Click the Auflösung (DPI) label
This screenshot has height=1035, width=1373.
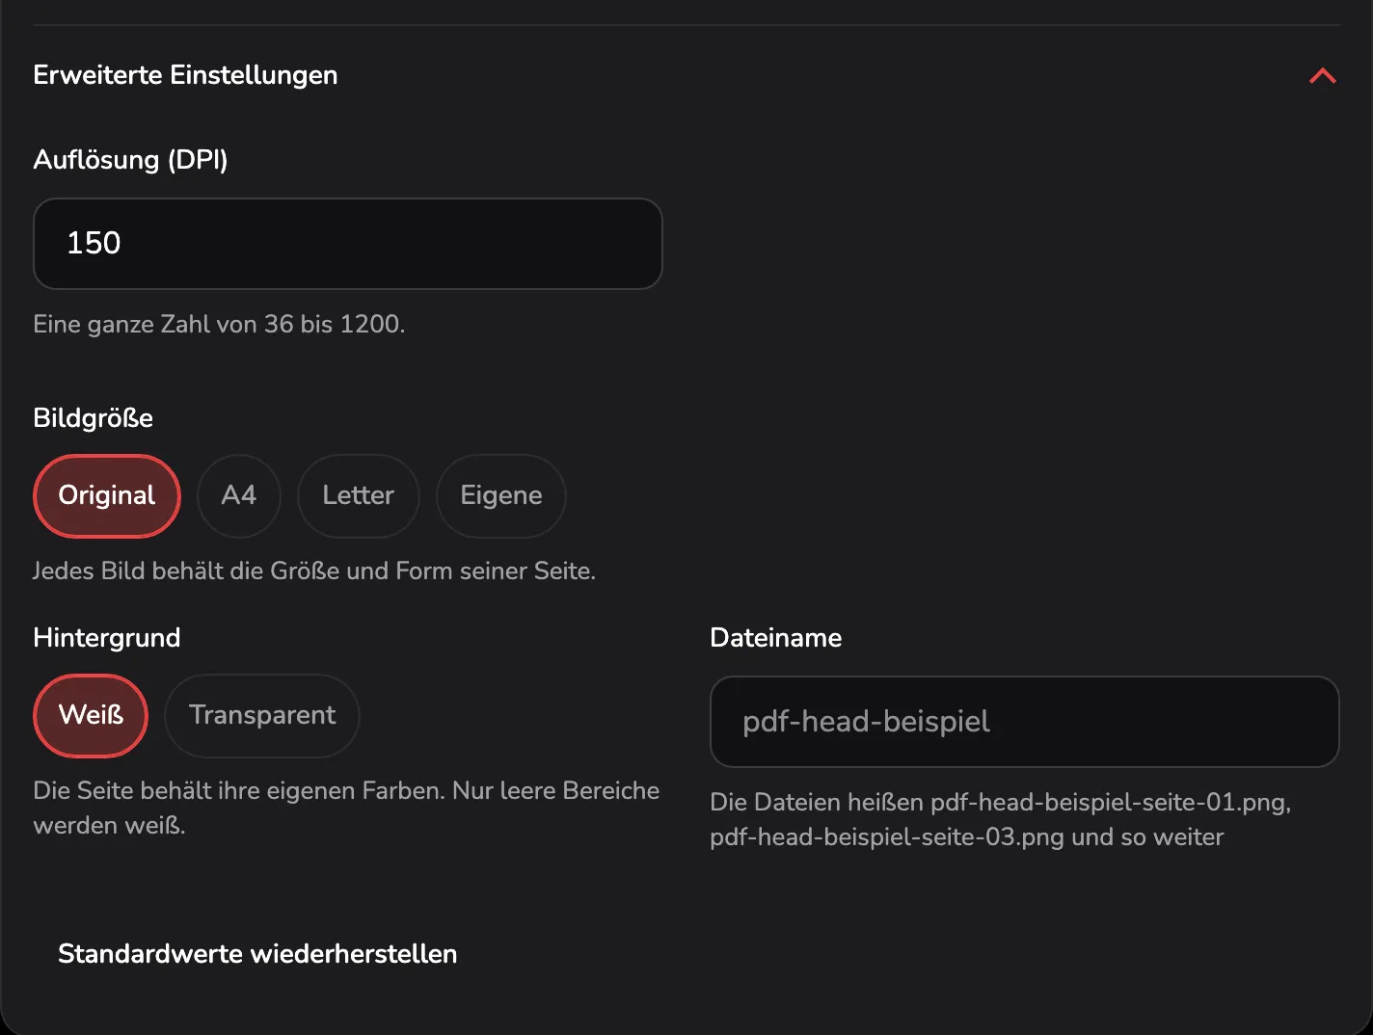(x=131, y=159)
